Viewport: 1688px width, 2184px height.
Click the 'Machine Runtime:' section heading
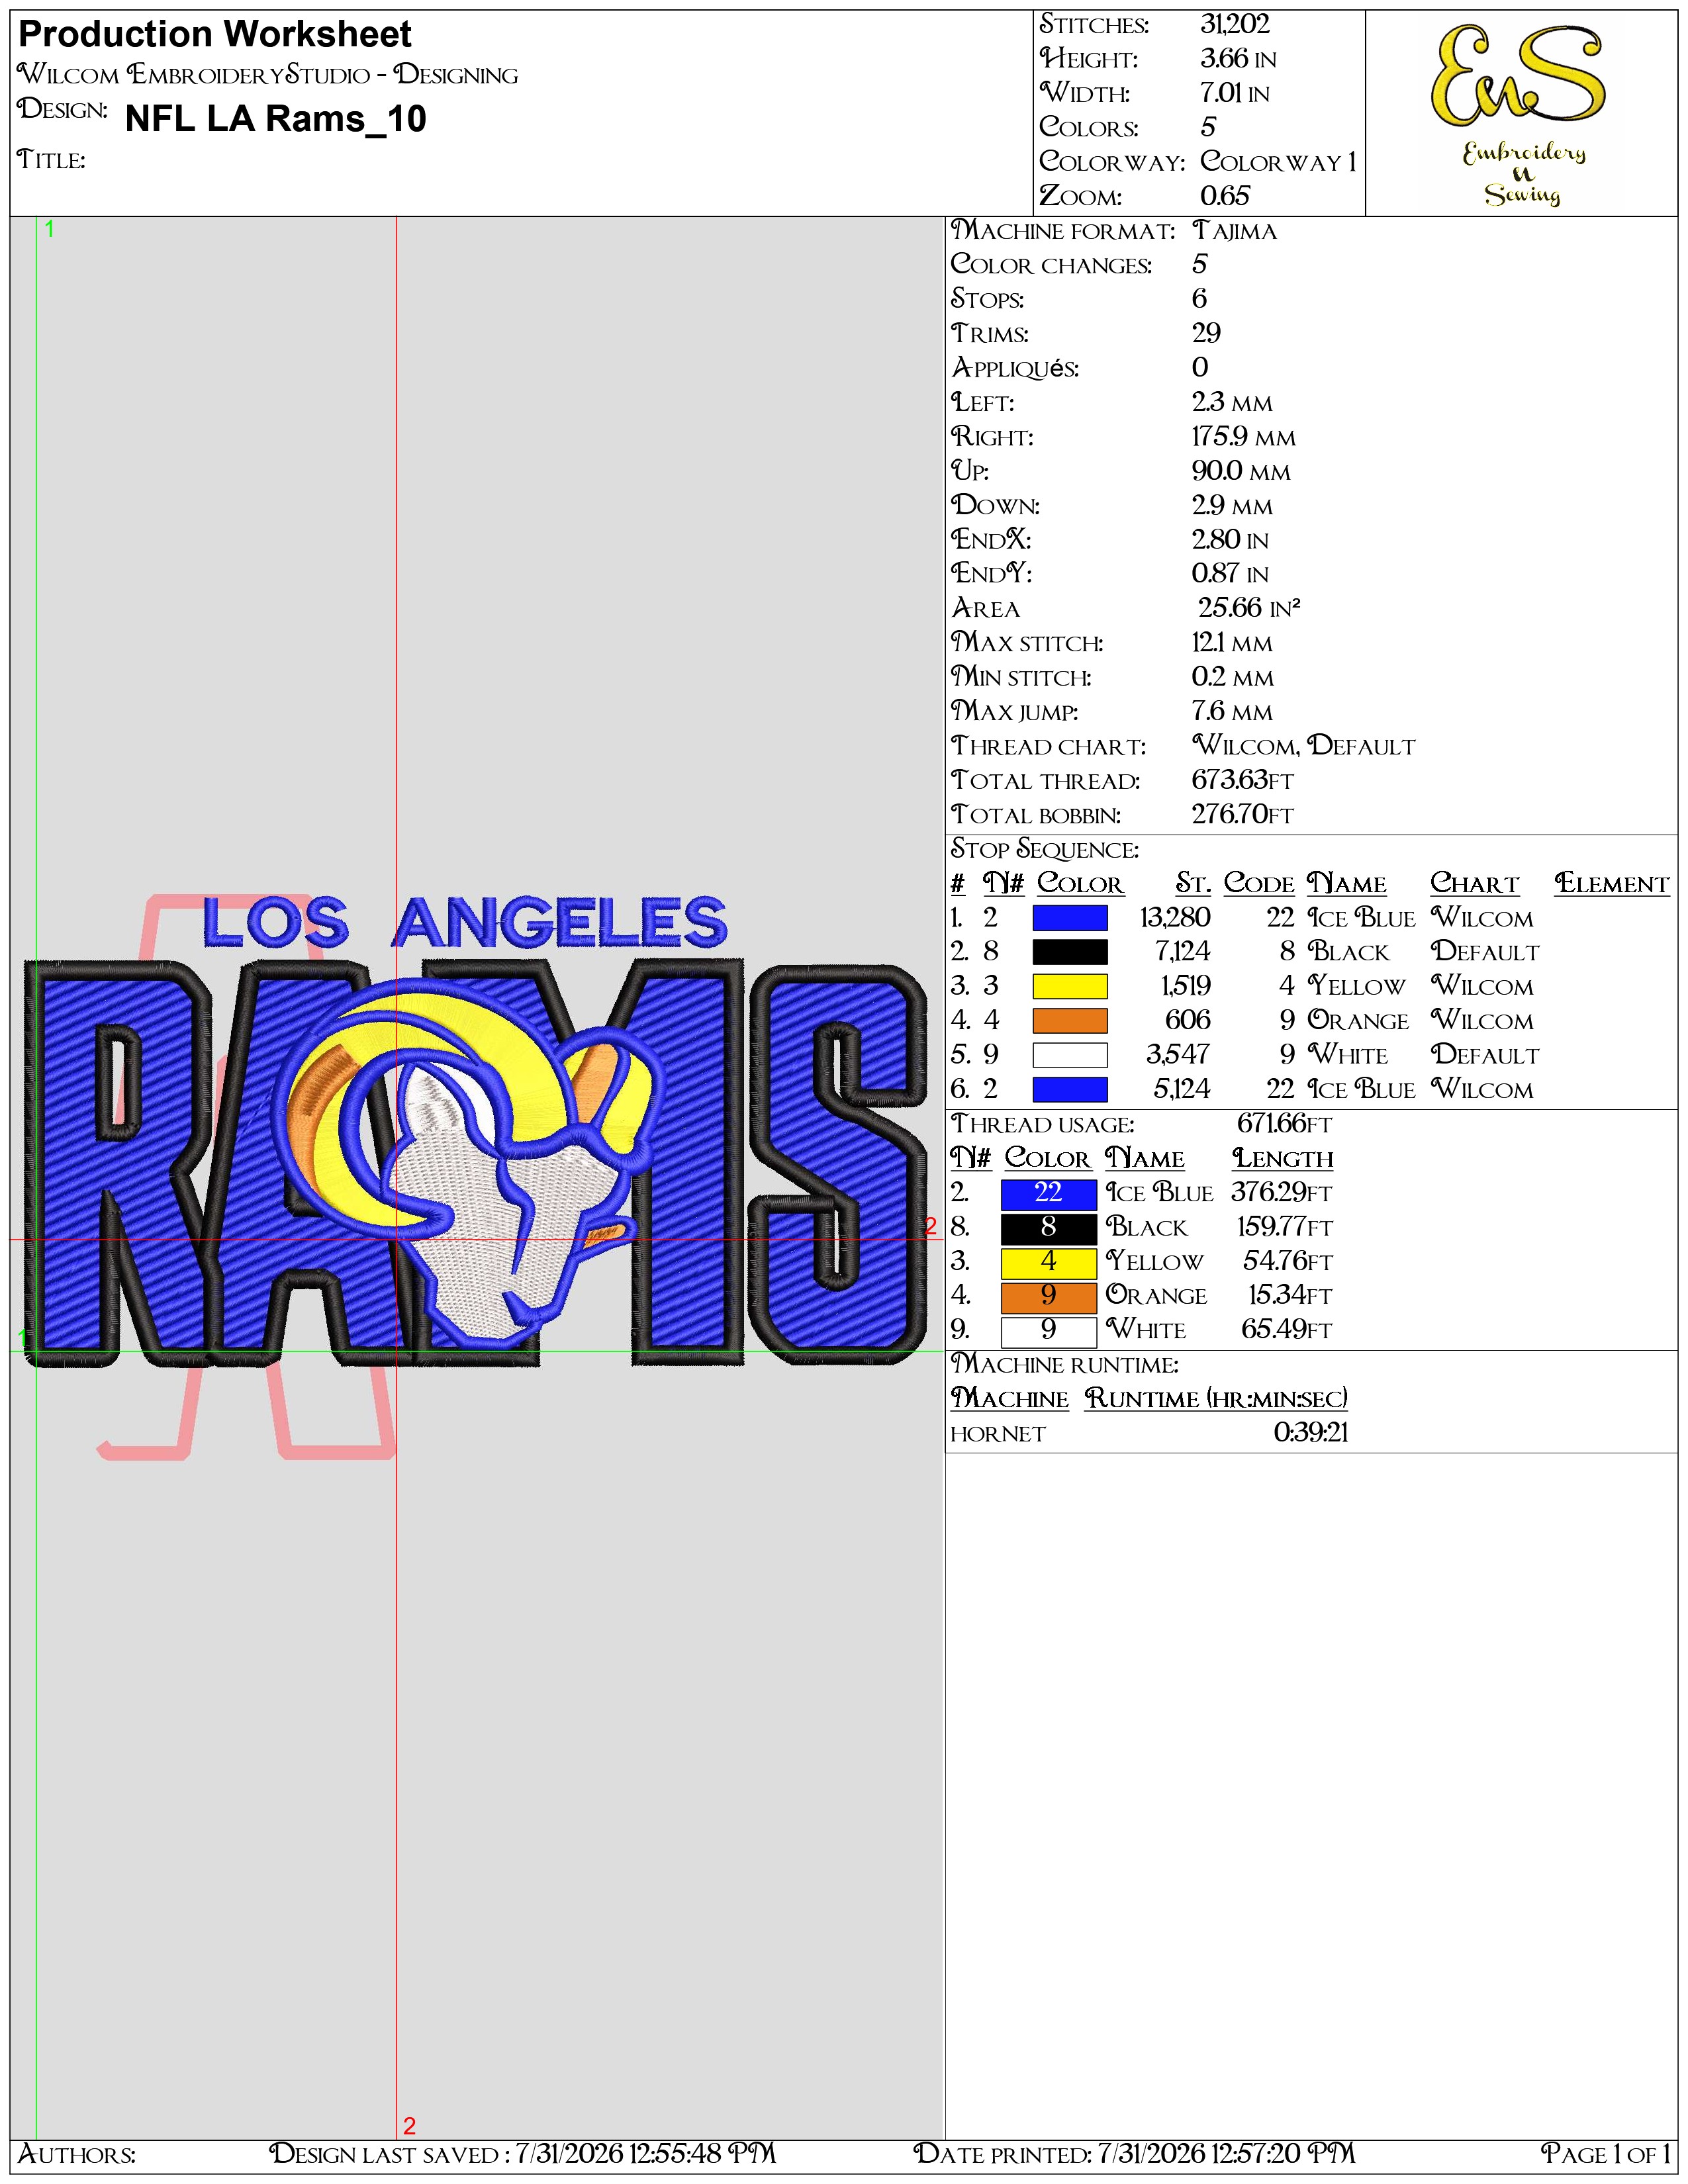pos(1065,1365)
